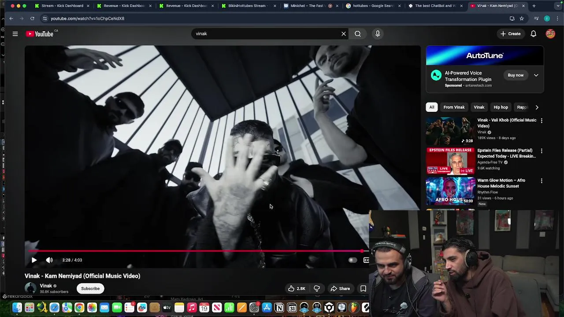Open Safari from the dock
This screenshot has width=564, height=317.
tap(54, 308)
